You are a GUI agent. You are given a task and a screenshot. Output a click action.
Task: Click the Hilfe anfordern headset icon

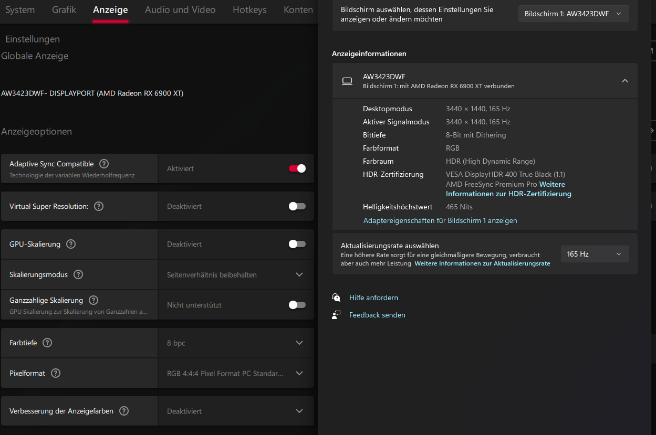(336, 298)
